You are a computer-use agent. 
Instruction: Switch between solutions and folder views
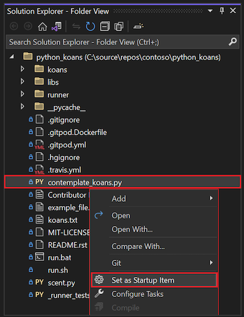57,27
